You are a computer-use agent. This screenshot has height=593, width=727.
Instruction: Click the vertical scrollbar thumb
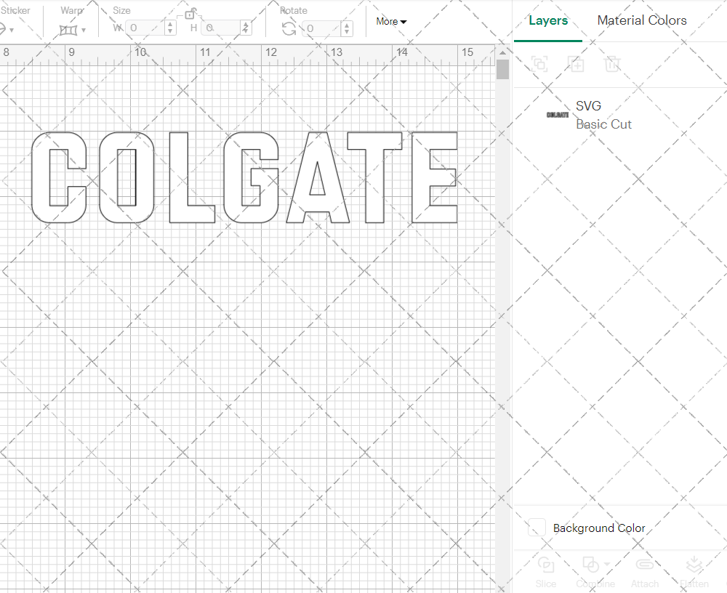502,70
